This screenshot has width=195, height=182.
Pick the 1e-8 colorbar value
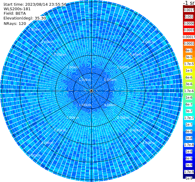pos(189,151)
